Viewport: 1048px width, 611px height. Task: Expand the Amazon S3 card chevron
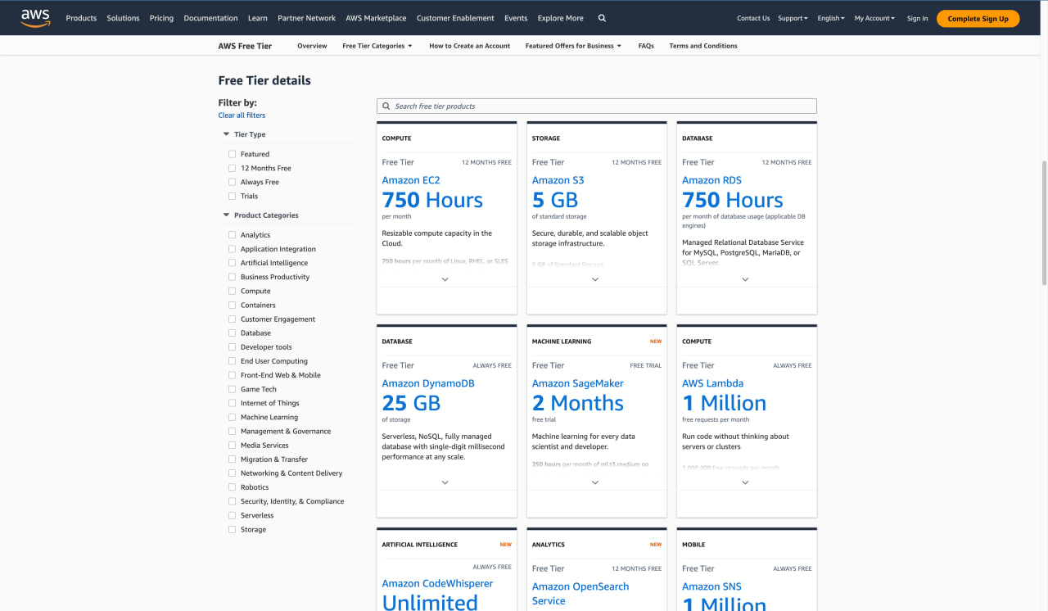[x=595, y=279]
